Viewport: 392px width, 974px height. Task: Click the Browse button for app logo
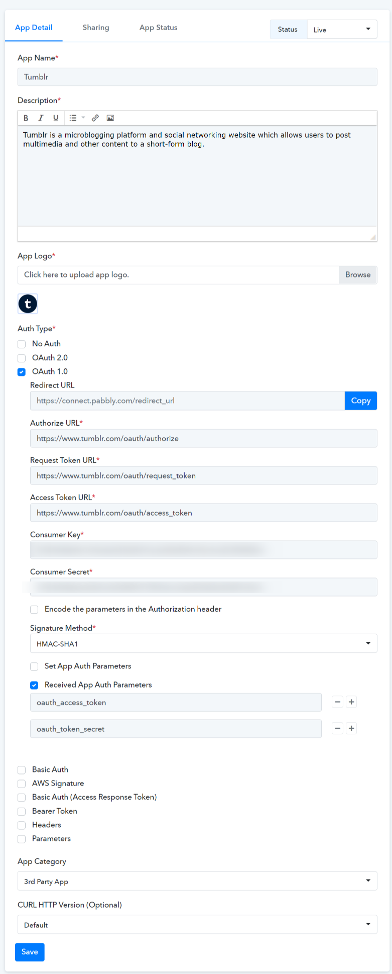click(x=358, y=275)
